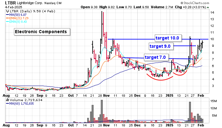This screenshot has width=222, height=128.
Task: Click the Nasdaq CM exchange label
Action: point(53,3)
